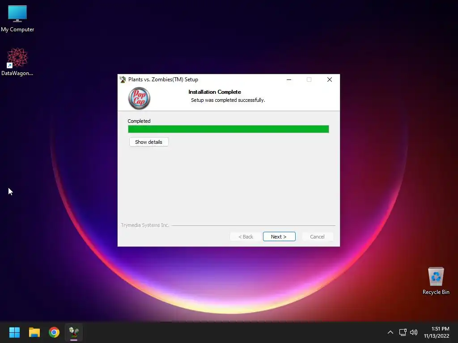This screenshot has height=343, width=458.
Task: Click the 'Plants vs. Zombies(TM) Setup' title
Action: click(x=163, y=79)
